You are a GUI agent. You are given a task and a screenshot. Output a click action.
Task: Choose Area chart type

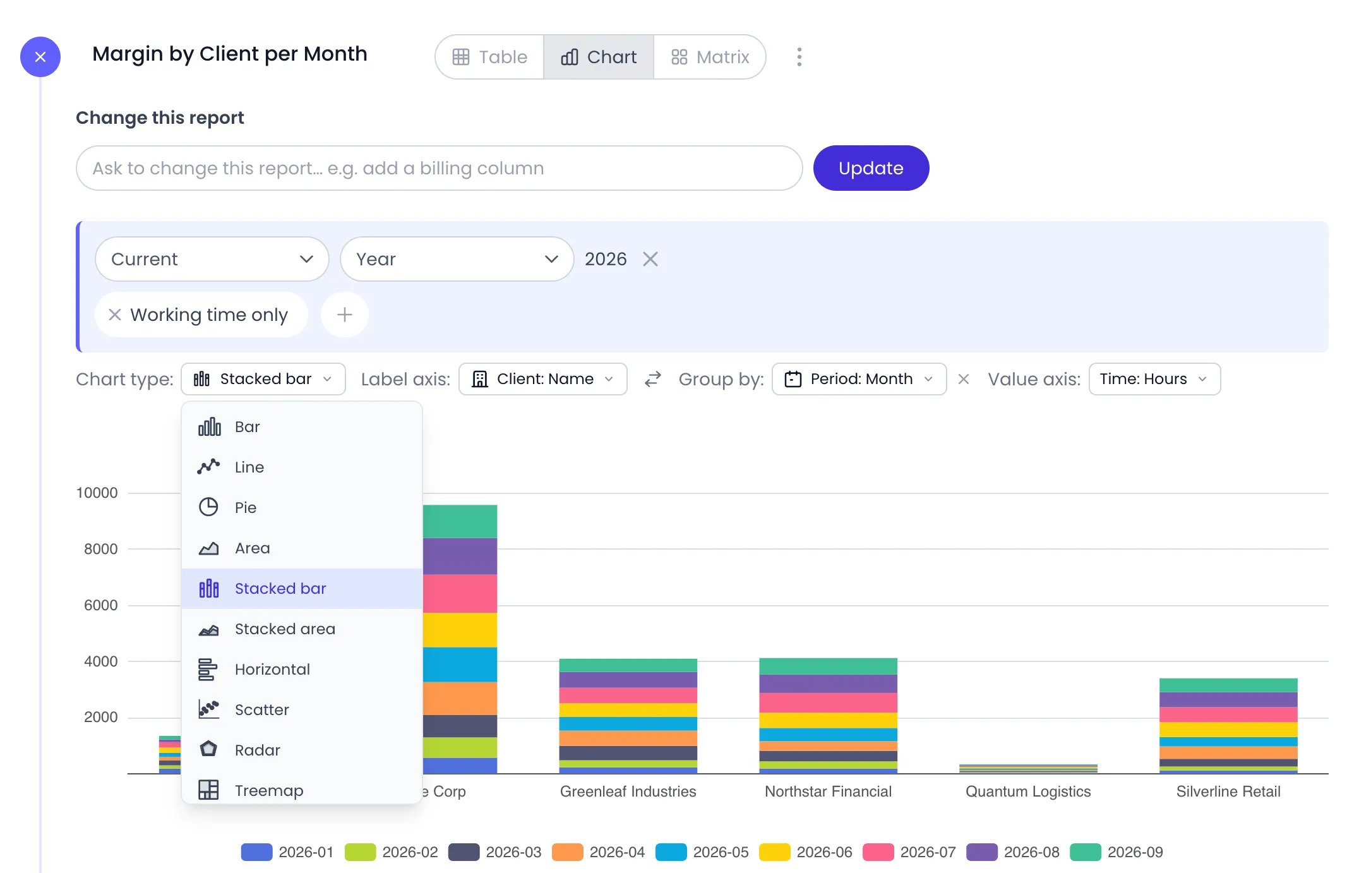coord(302,548)
